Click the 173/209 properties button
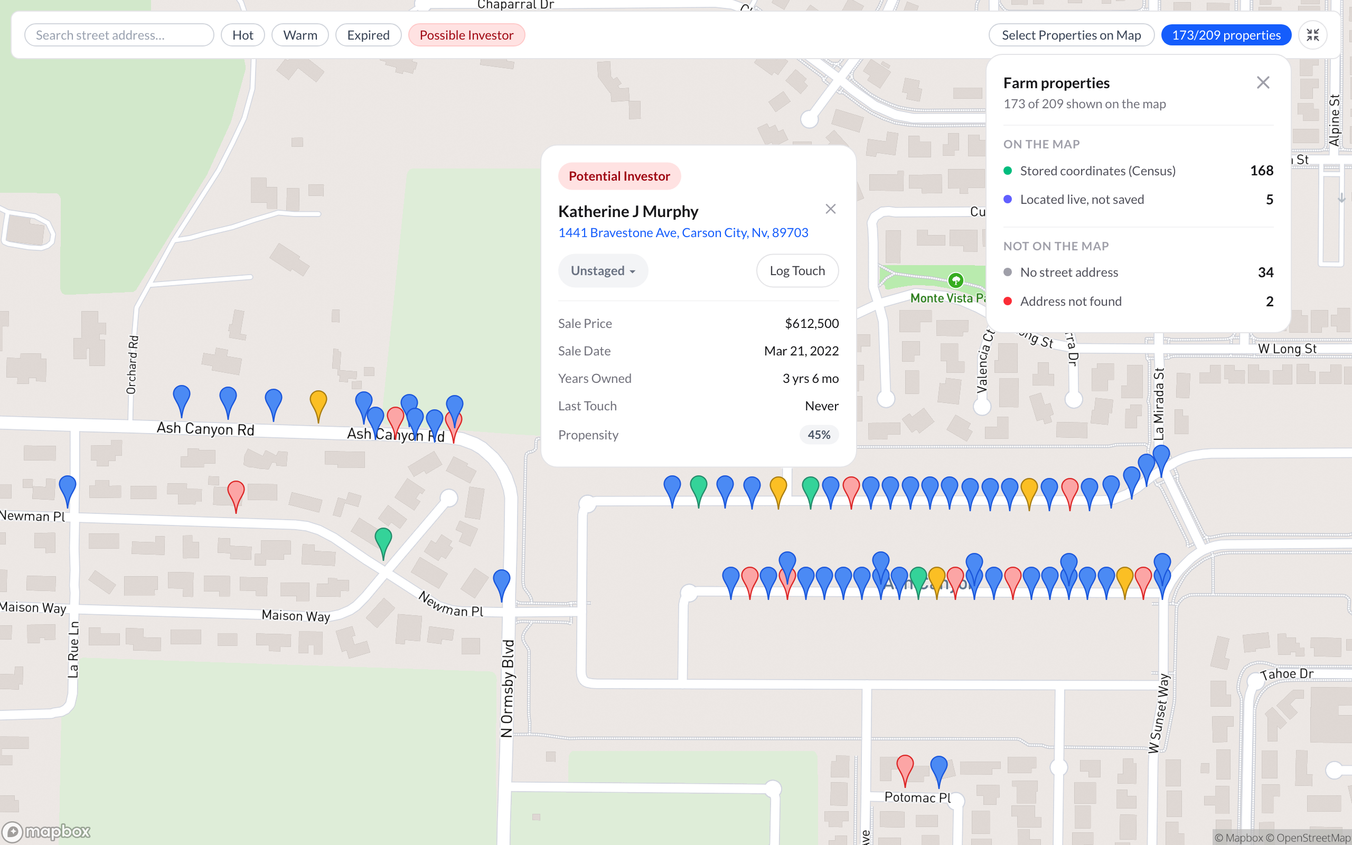The image size is (1352, 845). coord(1226,35)
